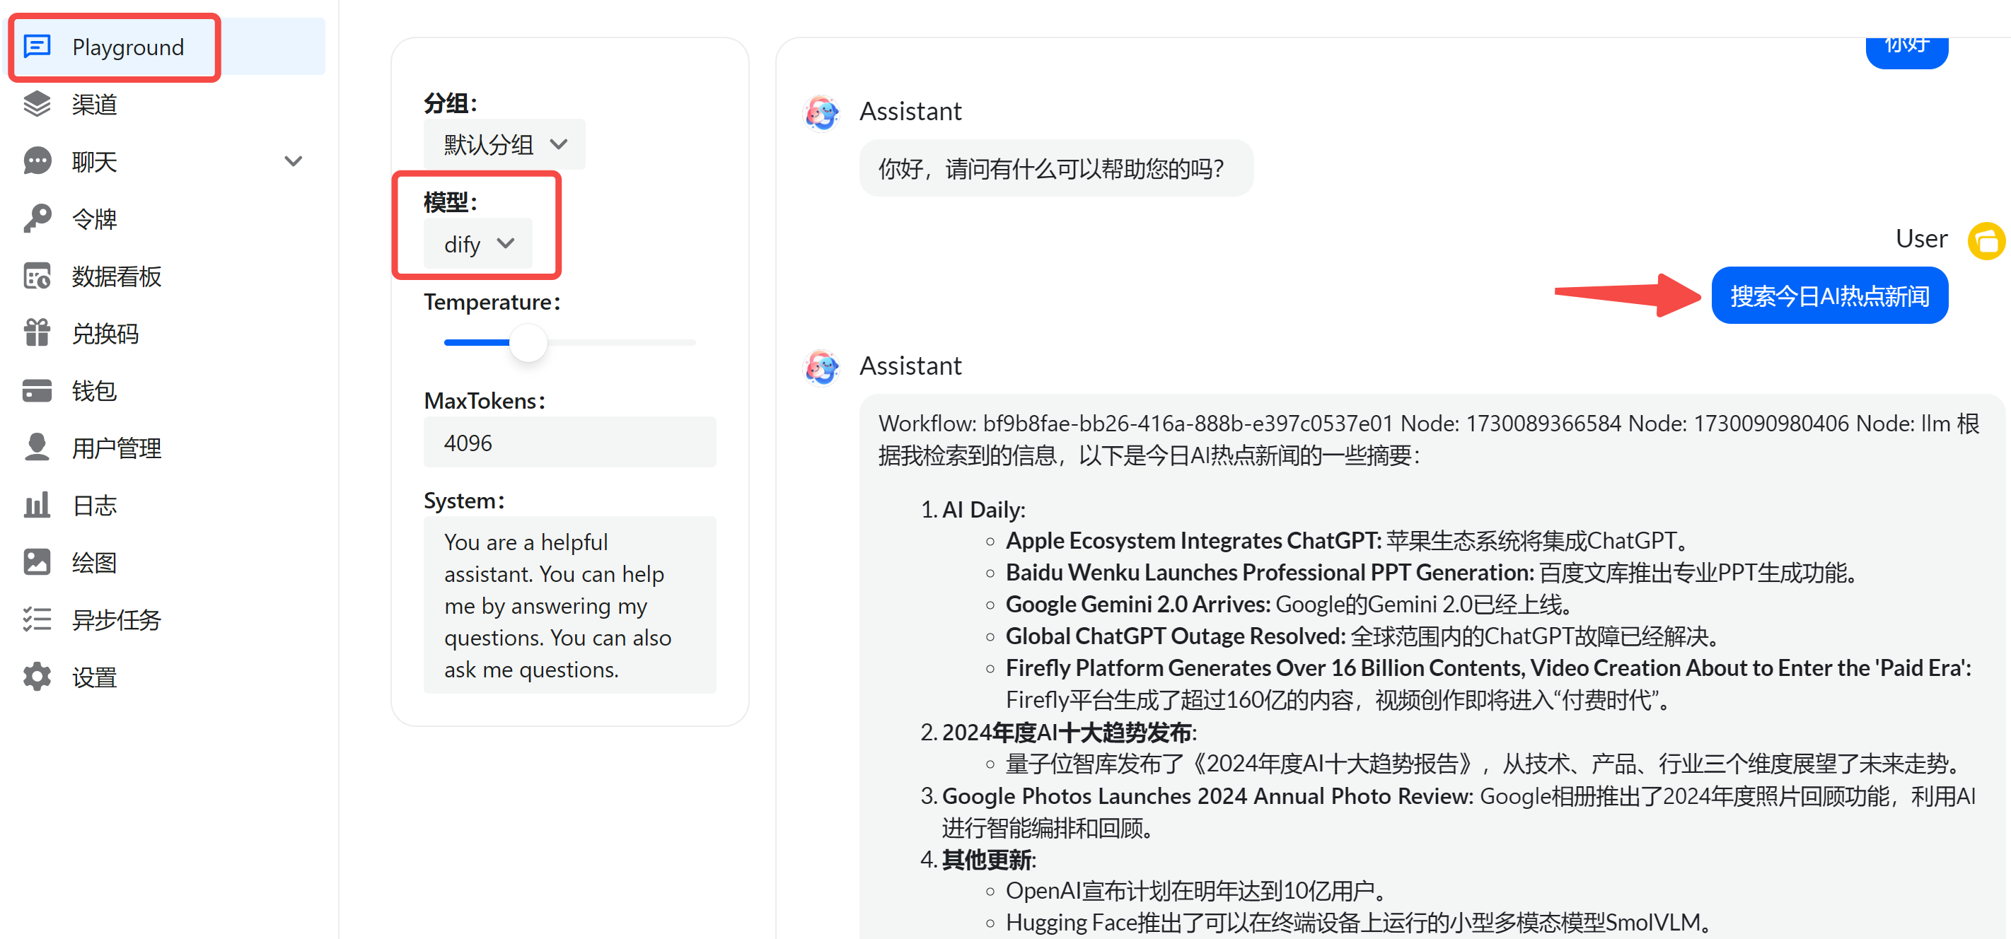Adjust the Temperature slider handle

[528, 343]
